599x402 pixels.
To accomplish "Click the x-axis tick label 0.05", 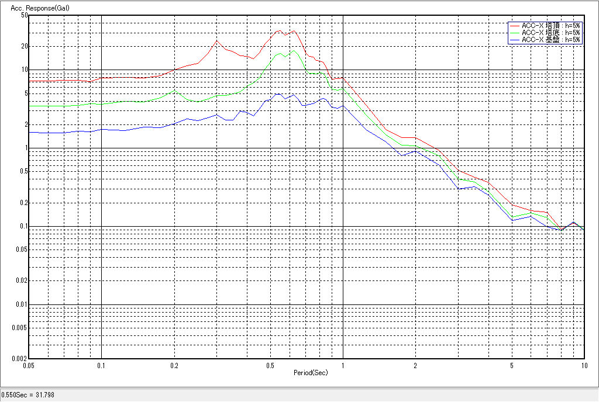I will click(x=28, y=365).
